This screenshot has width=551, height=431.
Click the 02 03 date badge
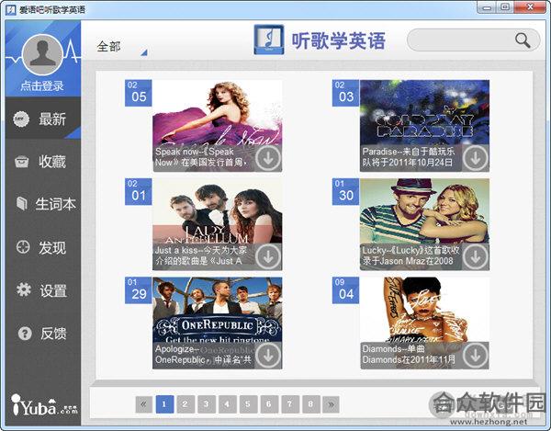346,93
